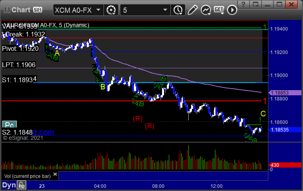The image size is (303, 191).
Task: Expand the symbol dropdown arrow
Action: coord(98,10)
